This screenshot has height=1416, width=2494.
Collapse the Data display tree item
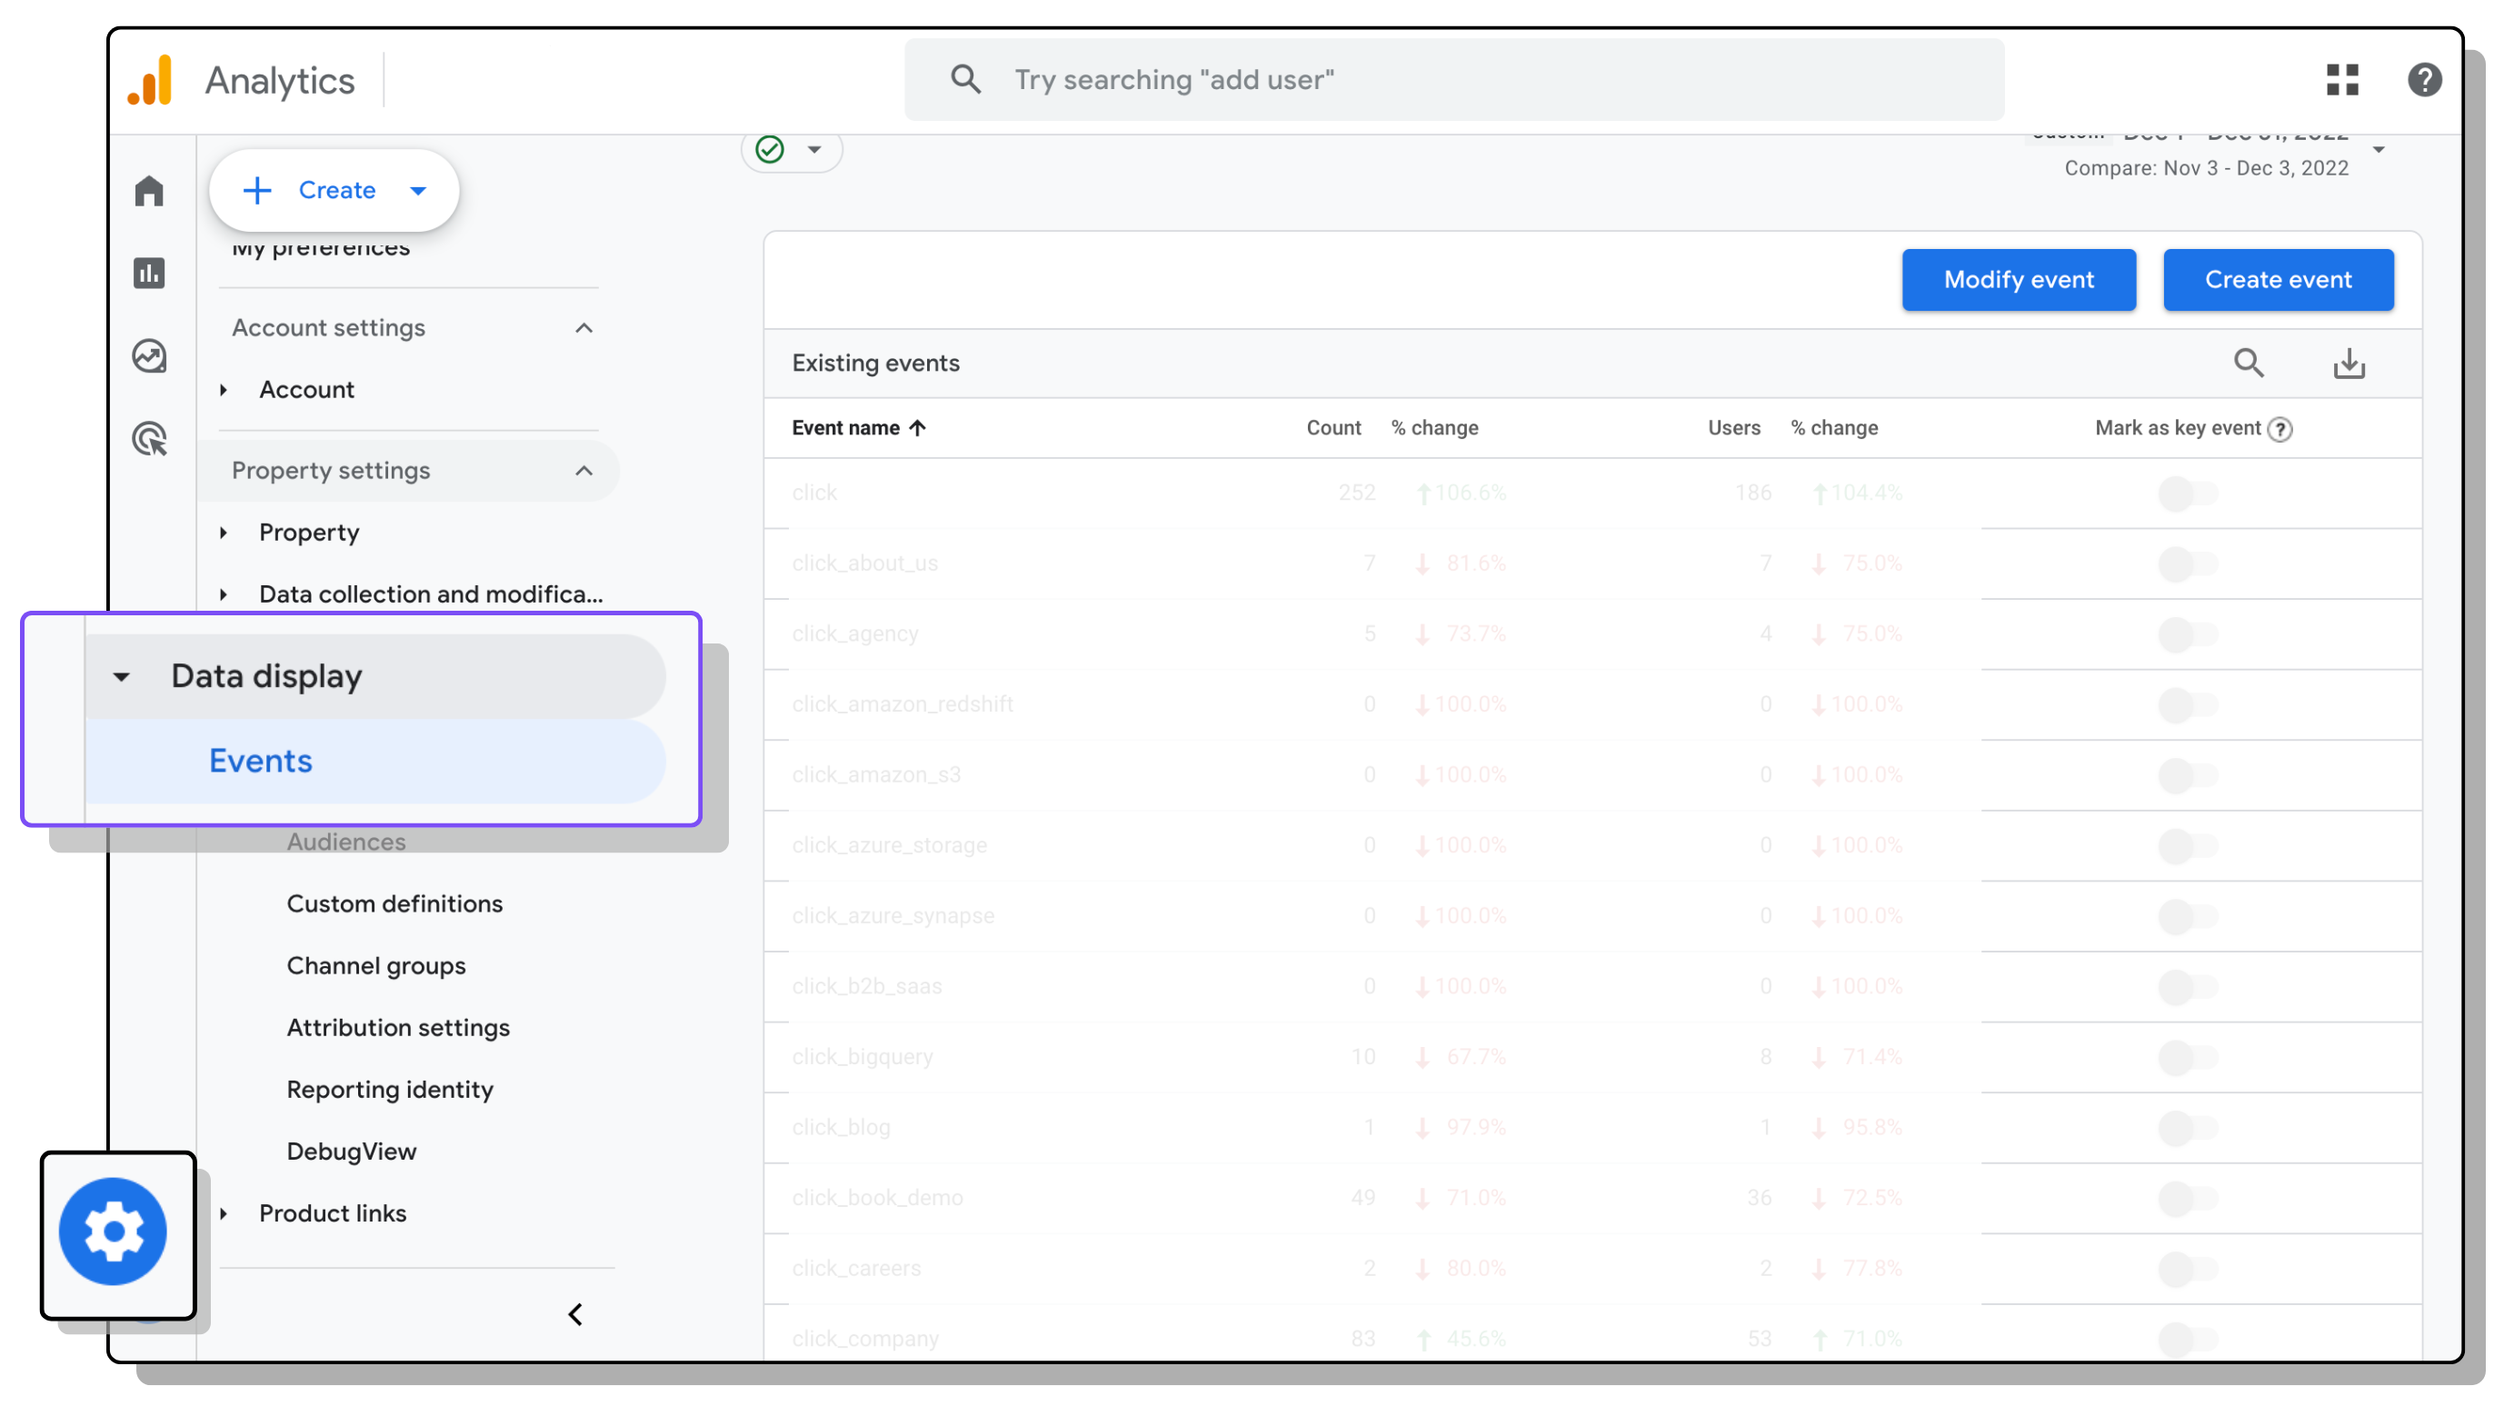click(x=122, y=676)
